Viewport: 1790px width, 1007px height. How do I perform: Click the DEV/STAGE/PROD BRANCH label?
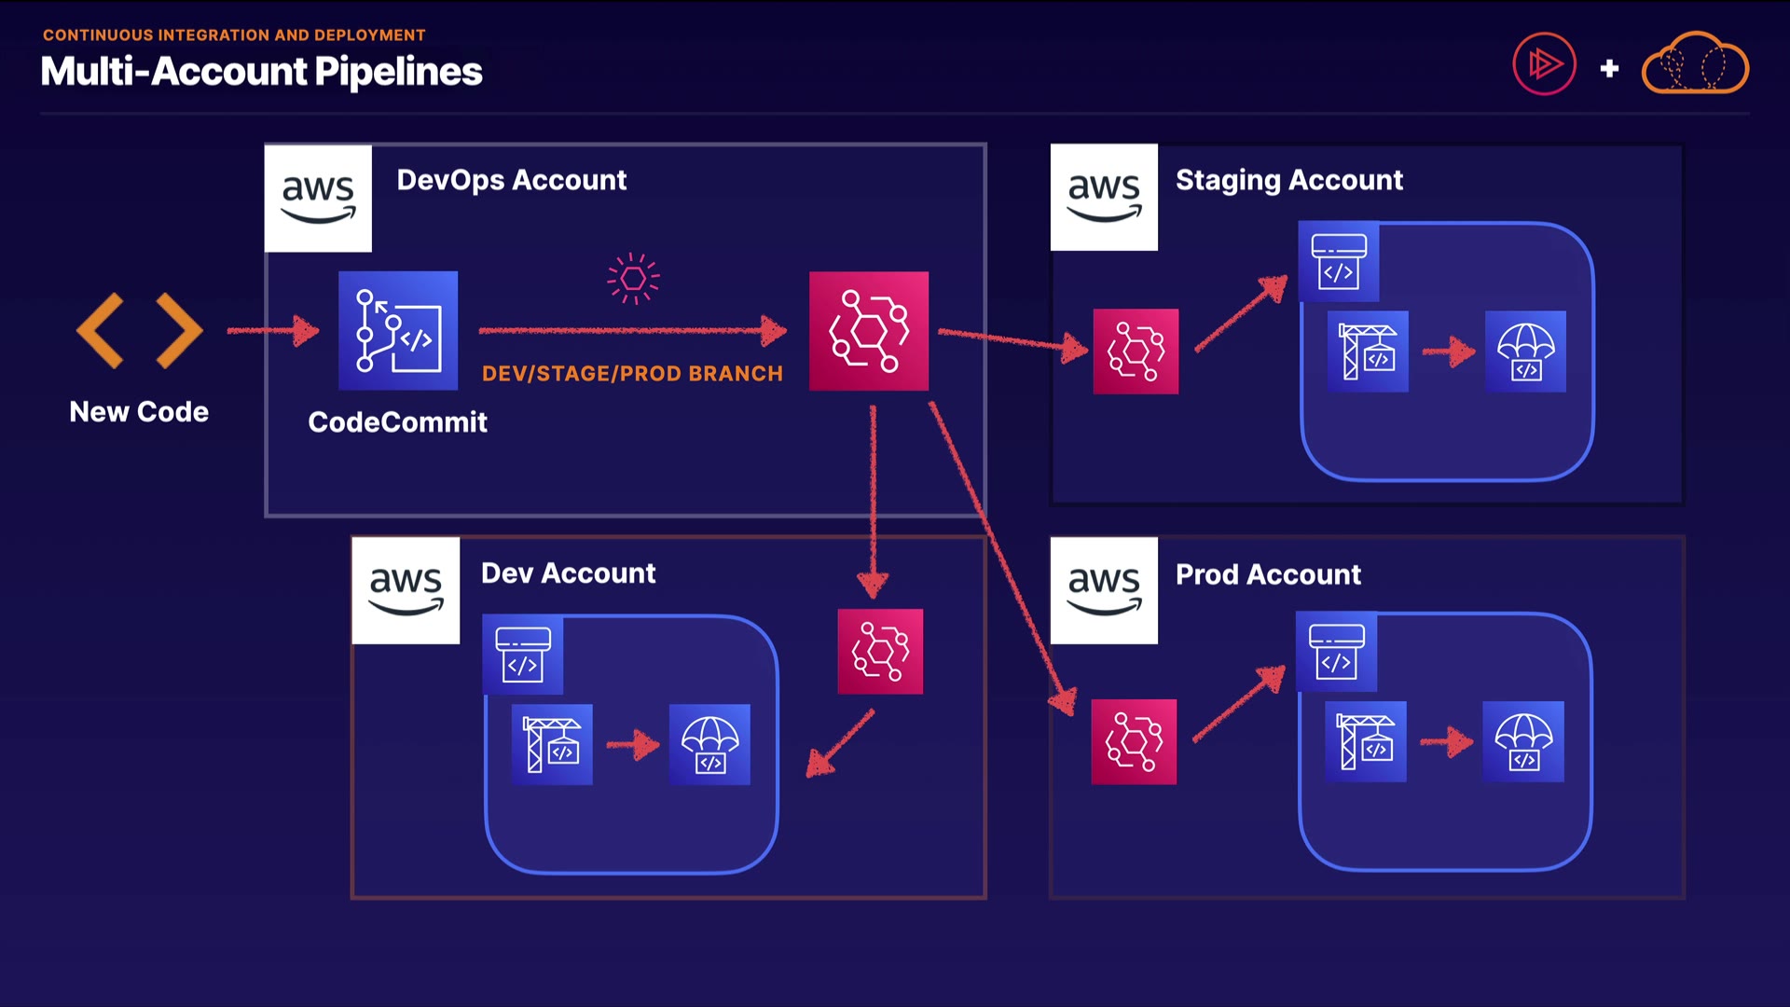(632, 374)
